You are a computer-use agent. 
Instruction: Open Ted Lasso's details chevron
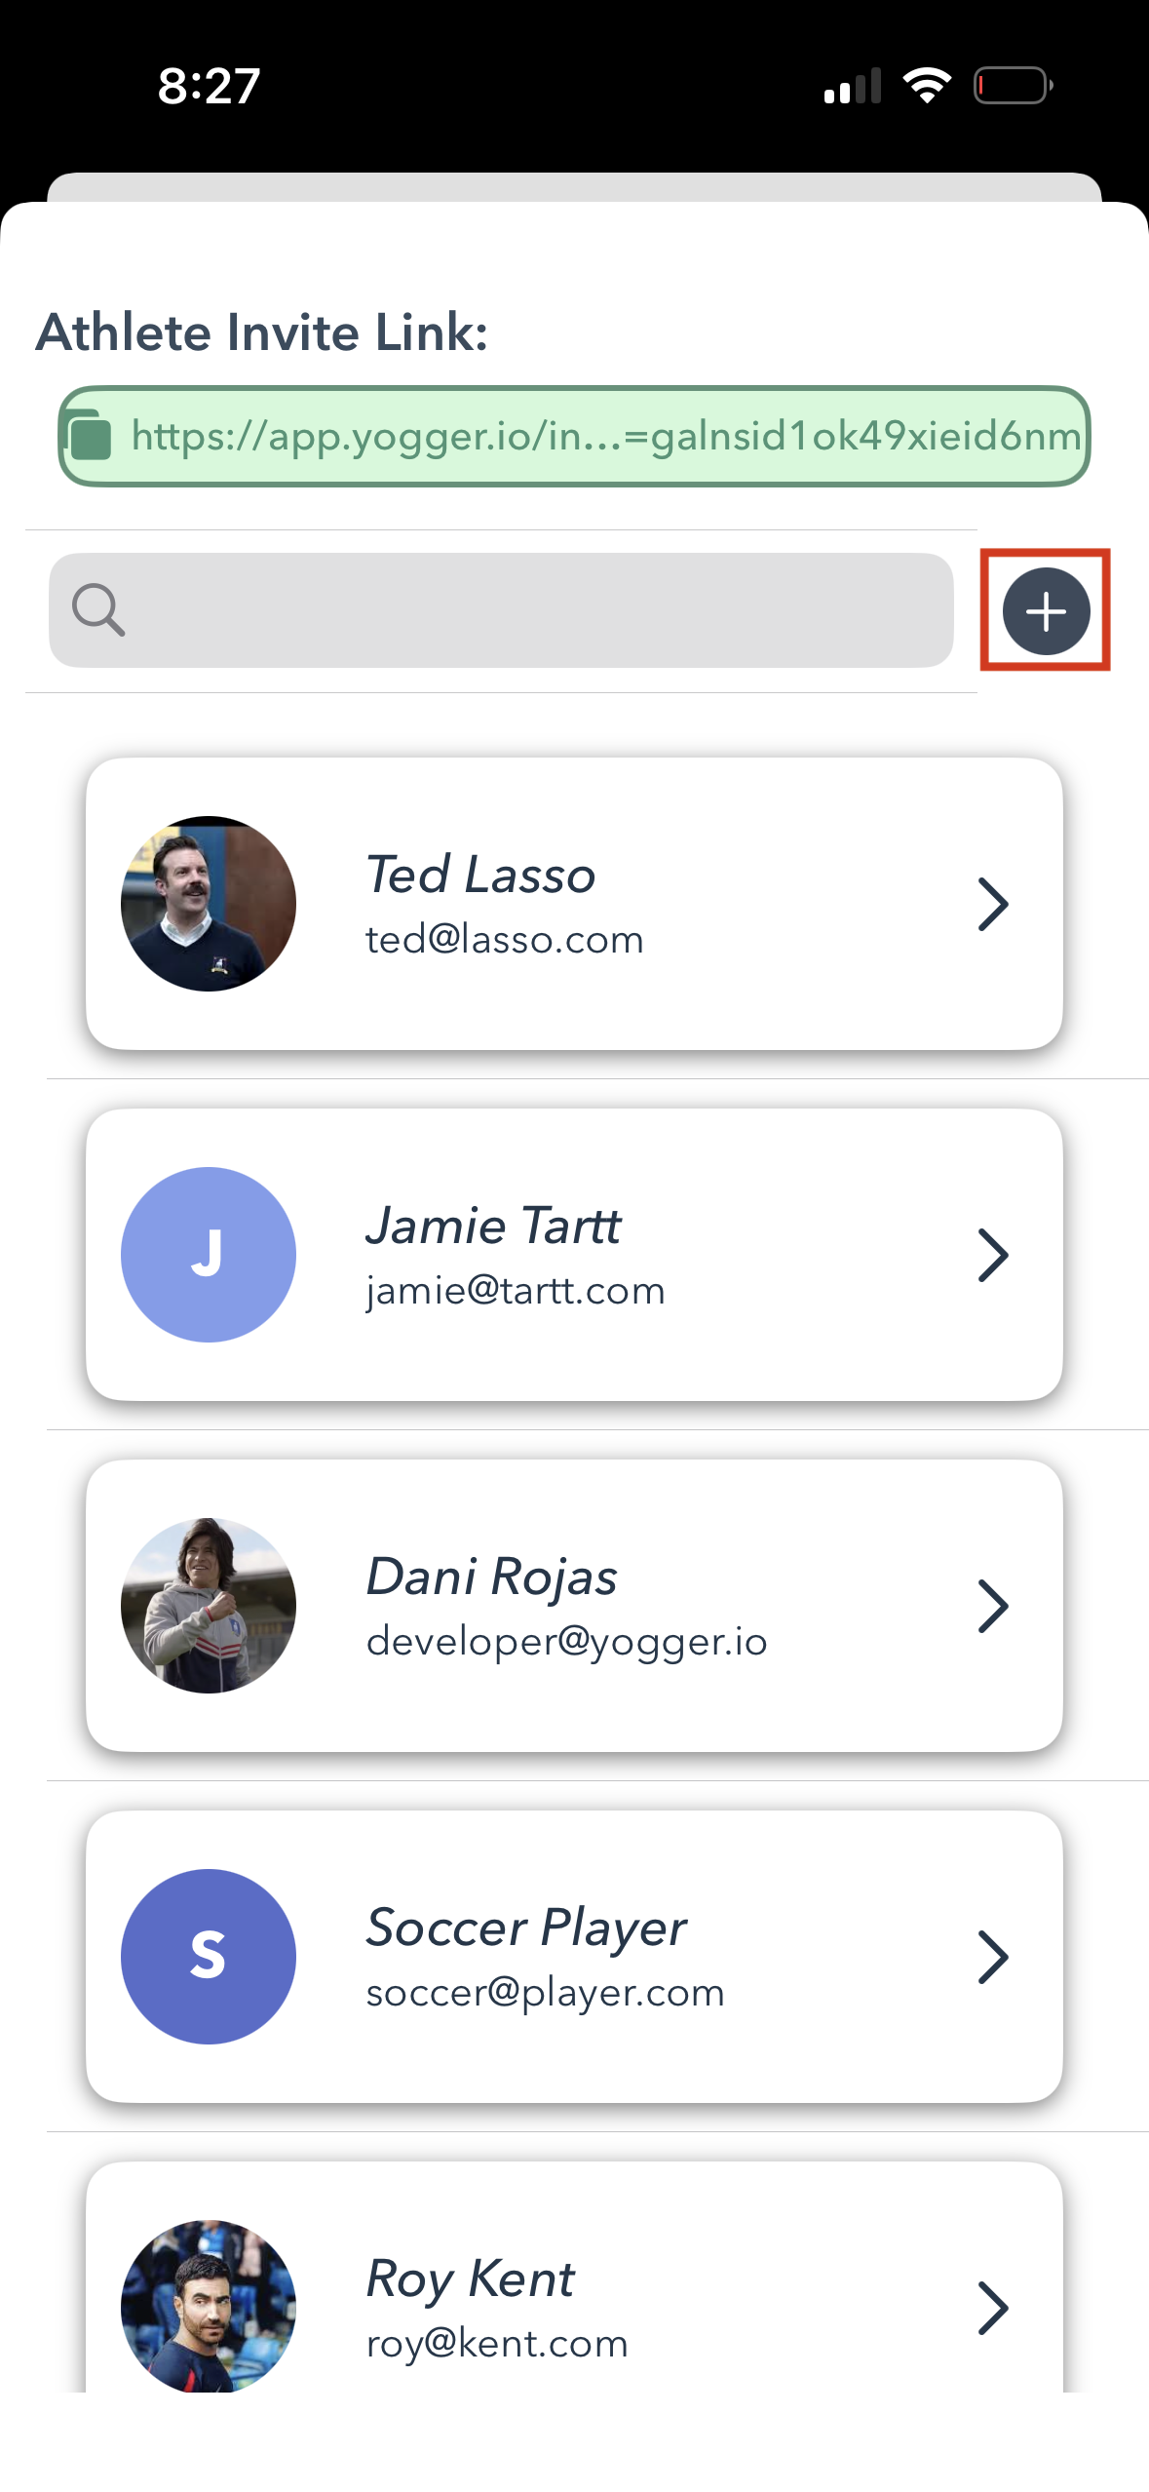[x=992, y=904]
